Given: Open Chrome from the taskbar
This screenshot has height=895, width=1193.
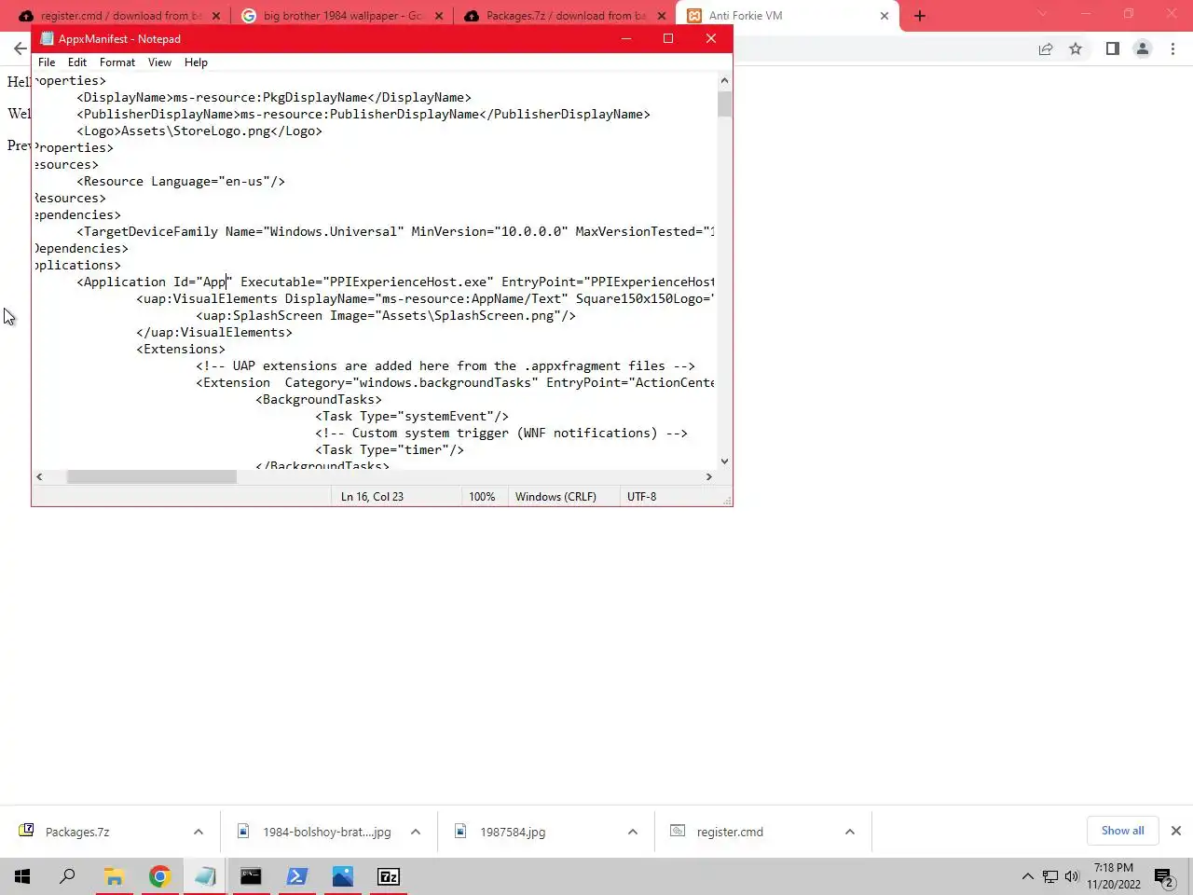Looking at the screenshot, I should click(159, 876).
